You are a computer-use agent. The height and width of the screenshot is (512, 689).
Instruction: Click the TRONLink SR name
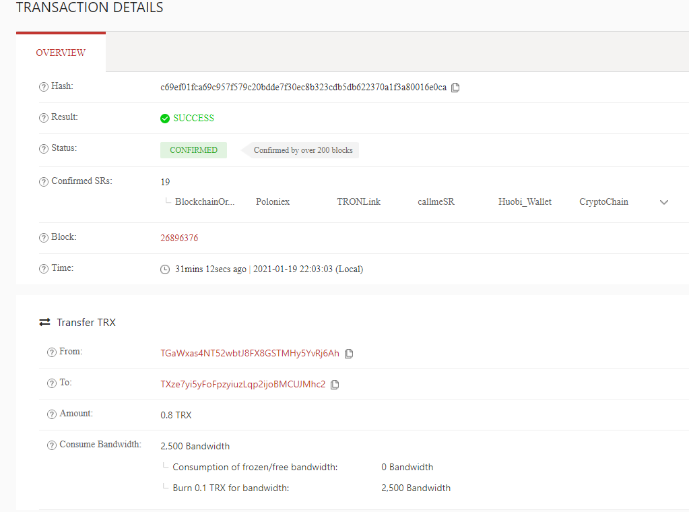(x=358, y=201)
